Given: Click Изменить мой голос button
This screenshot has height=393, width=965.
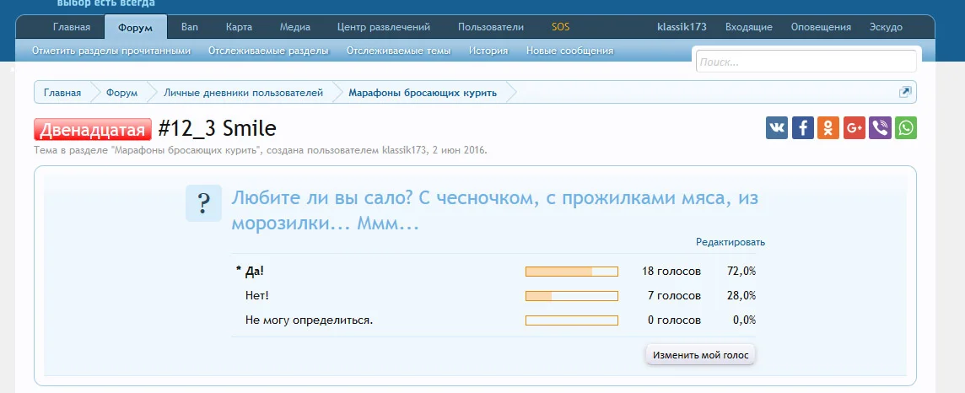Looking at the screenshot, I should pyautogui.click(x=700, y=355).
